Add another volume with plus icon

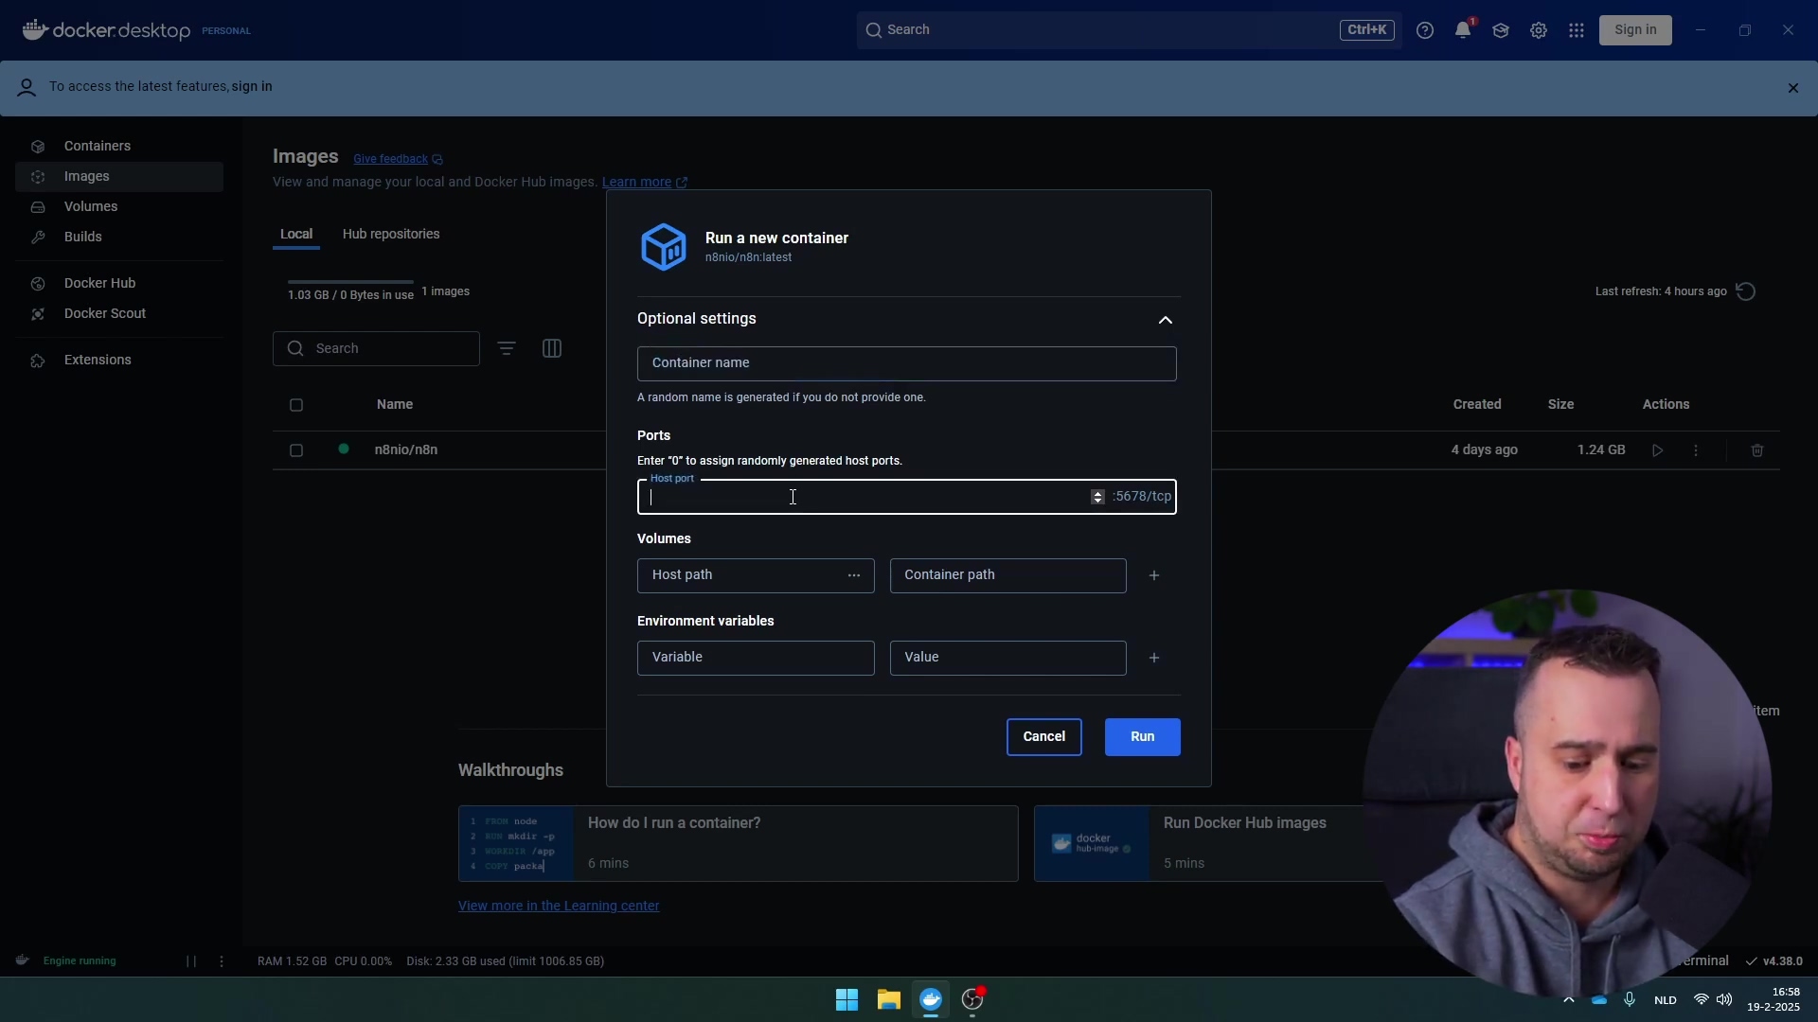(1154, 576)
